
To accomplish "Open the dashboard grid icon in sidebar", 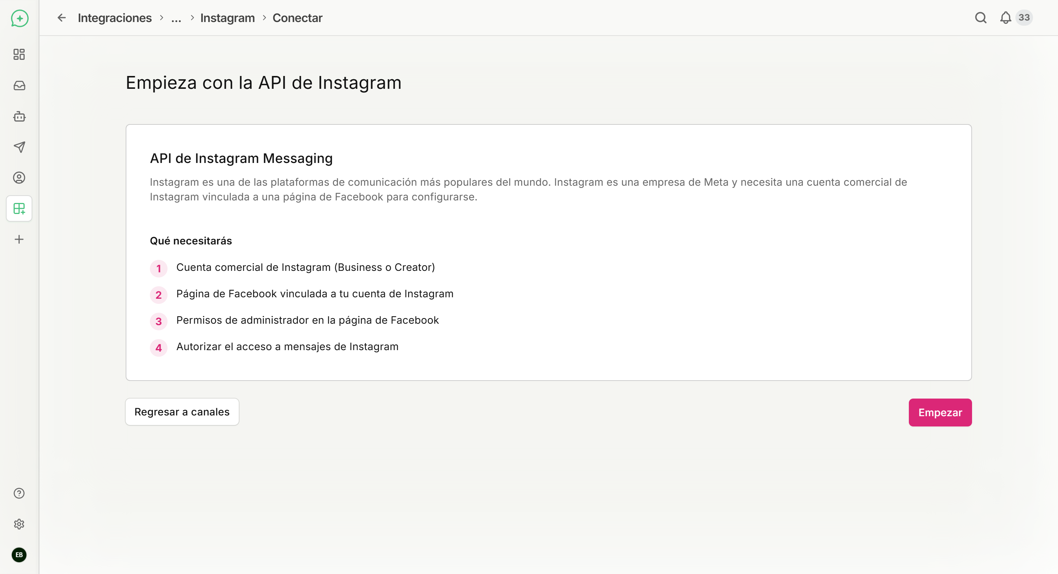I will [x=19, y=55].
